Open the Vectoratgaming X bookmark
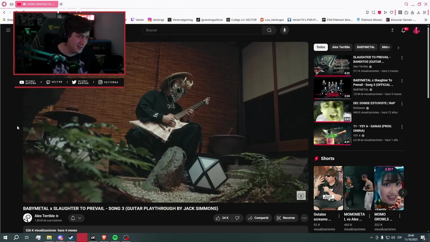The height and width of the screenshot is (242, 430). [180, 20]
